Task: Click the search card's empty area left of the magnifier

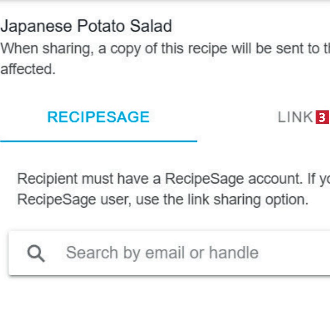Action: 18,253
